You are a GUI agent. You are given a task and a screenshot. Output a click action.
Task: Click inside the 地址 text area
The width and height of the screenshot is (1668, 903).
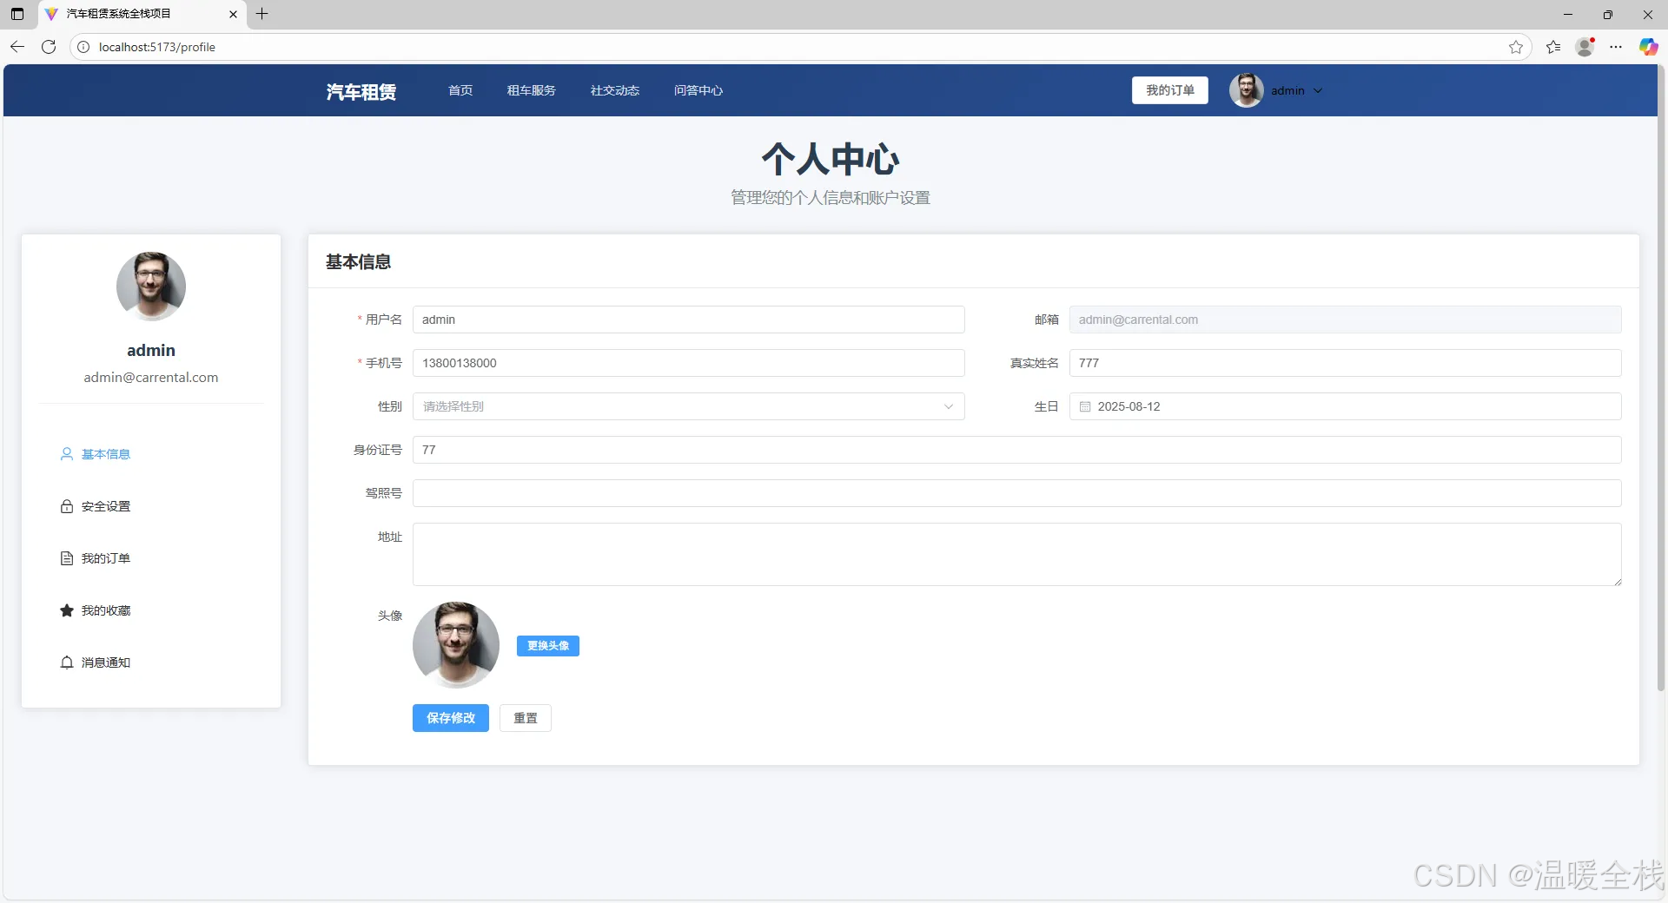click(x=1016, y=554)
